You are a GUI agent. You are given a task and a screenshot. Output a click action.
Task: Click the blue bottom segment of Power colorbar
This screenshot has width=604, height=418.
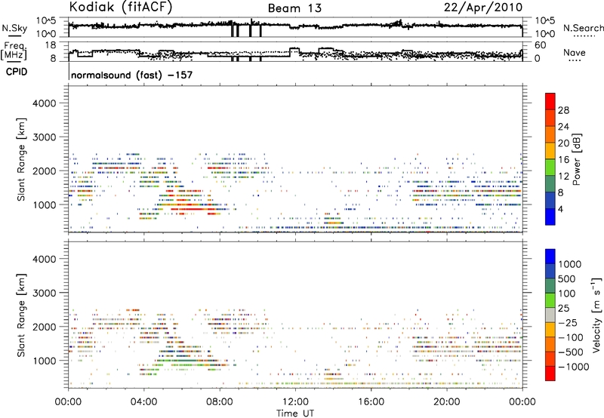(550, 217)
